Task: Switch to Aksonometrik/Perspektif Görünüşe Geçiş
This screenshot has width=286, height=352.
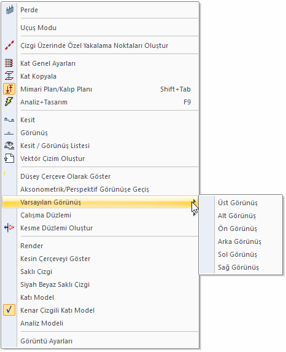Action: [85, 189]
